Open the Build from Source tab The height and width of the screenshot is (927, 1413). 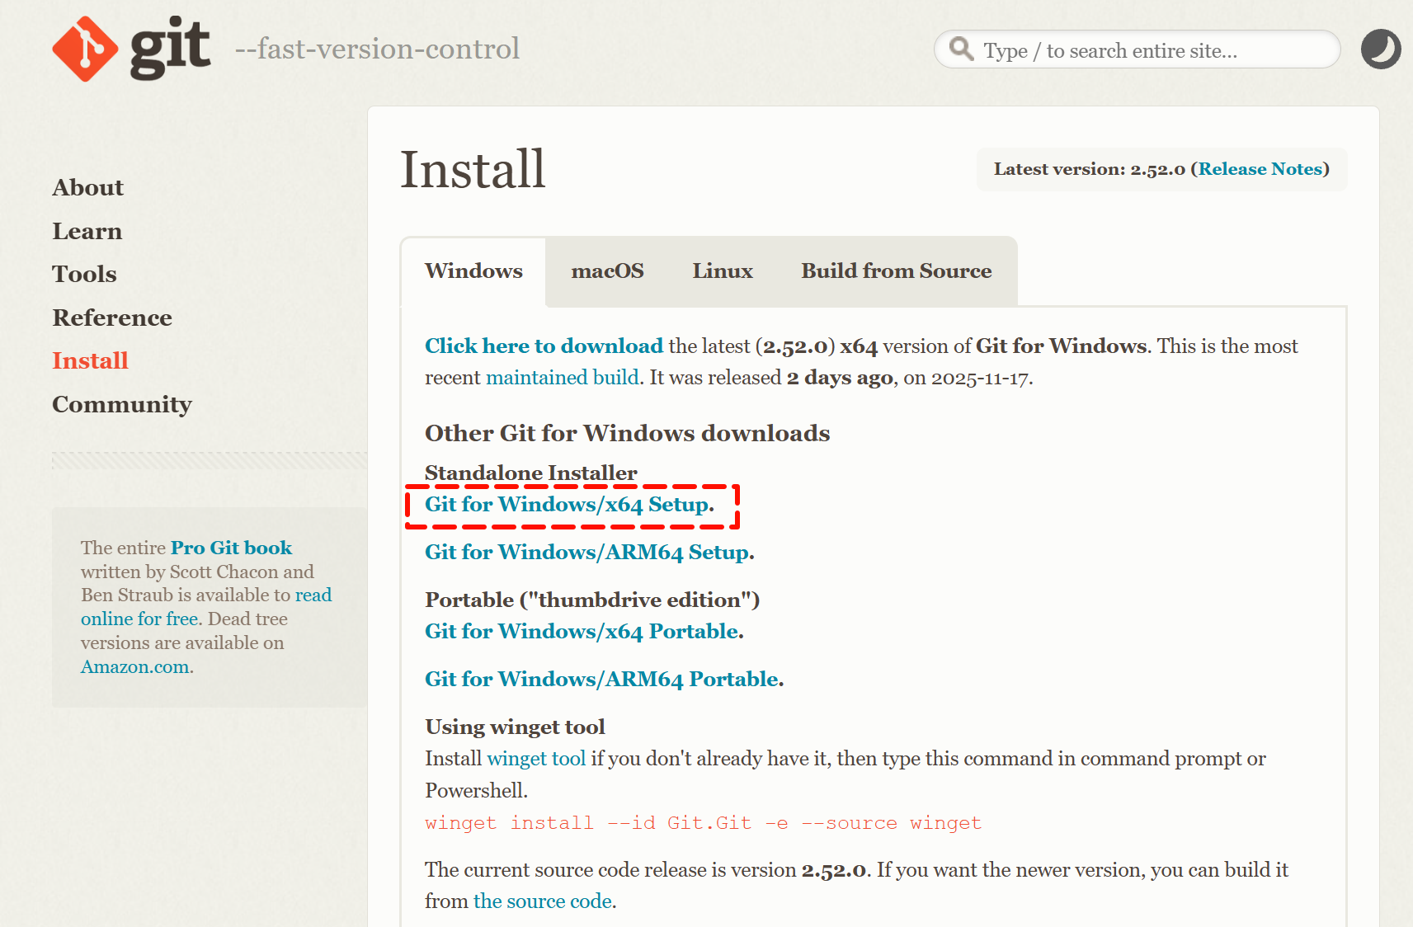897,271
